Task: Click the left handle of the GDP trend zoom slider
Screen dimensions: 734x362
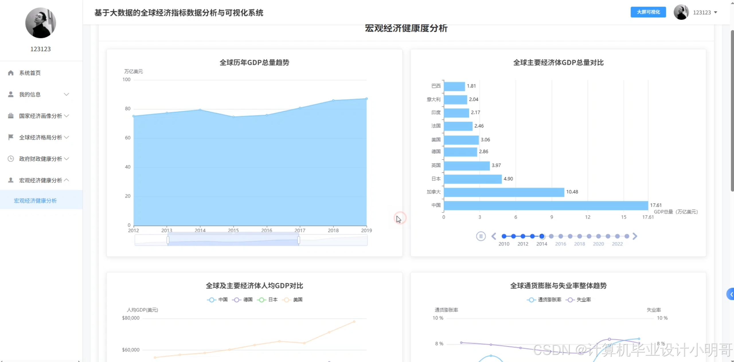Action: pos(168,240)
